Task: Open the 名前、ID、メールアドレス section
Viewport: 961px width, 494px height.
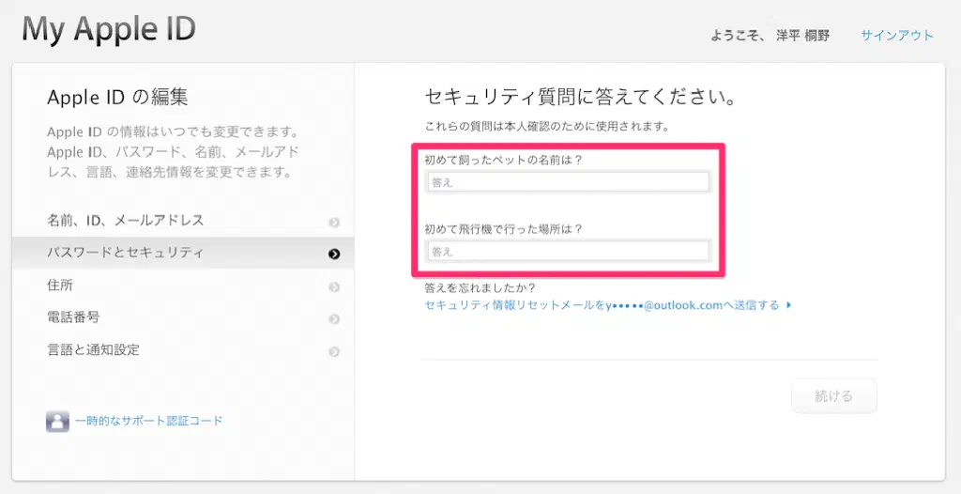Action: (x=126, y=221)
